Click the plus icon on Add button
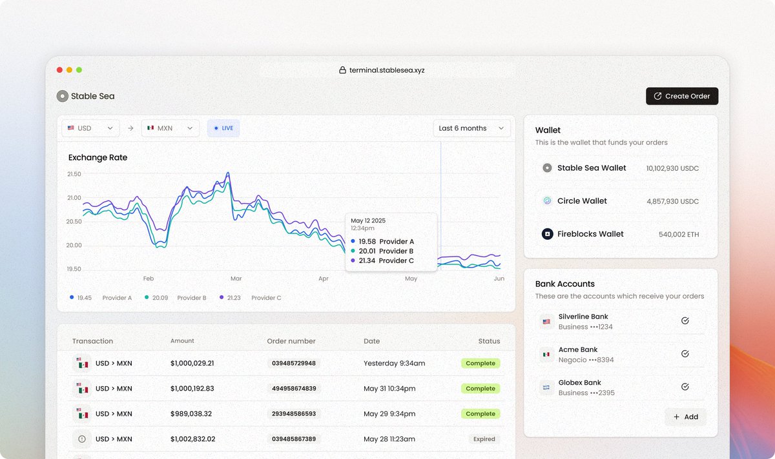Image resolution: width=775 pixels, height=459 pixels. 676,417
